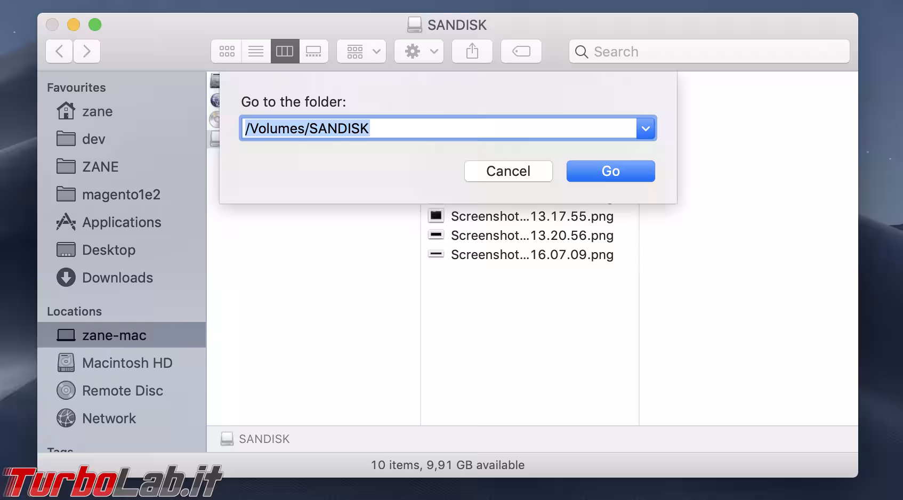Select Screenshot…13.17.55.png file
This screenshot has width=903, height=500.
tap(530, 216)
